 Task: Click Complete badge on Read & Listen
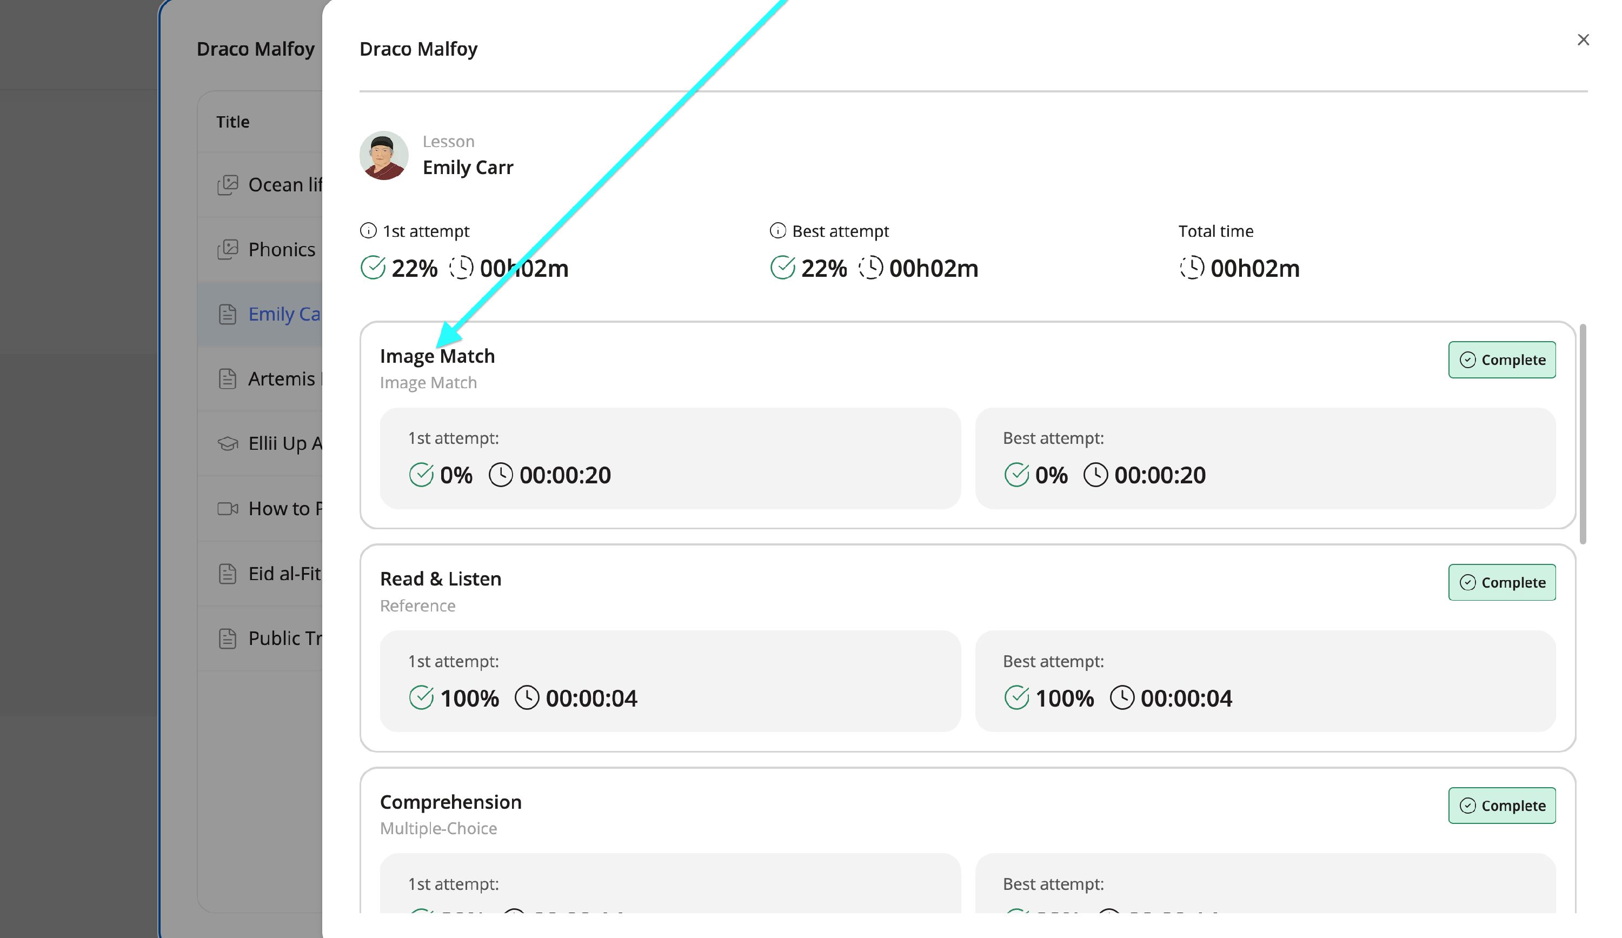click(x=1501, y=583)
